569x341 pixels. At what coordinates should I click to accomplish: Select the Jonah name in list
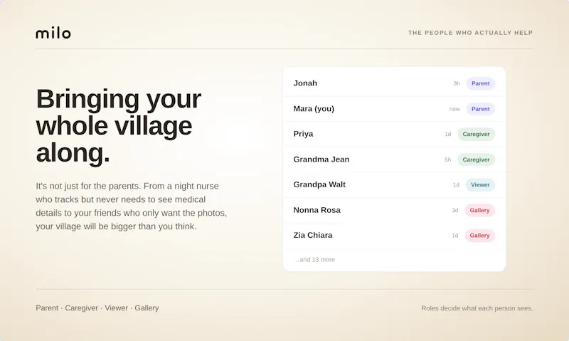305,83
